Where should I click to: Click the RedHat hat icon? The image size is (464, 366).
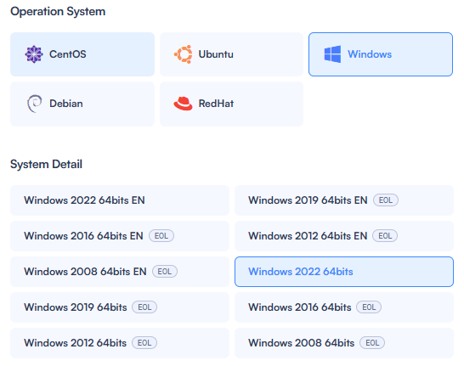coord(183,104)
